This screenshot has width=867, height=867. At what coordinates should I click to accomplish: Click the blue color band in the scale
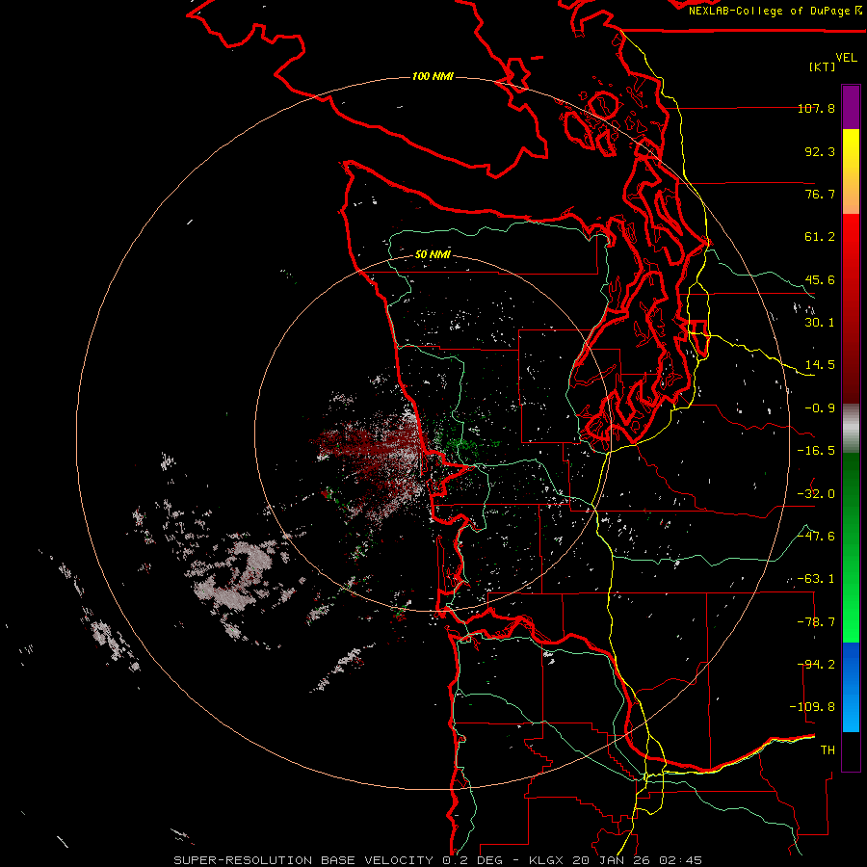pyautogui.click(x=851, y=687)
